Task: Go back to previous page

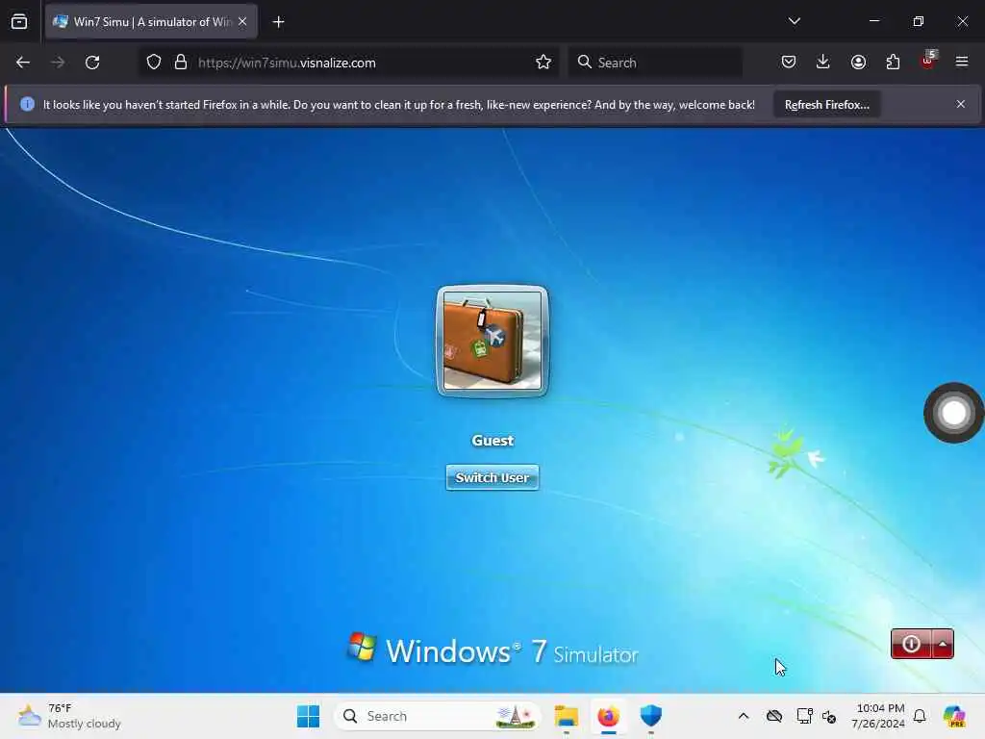Action: [23, 63]
